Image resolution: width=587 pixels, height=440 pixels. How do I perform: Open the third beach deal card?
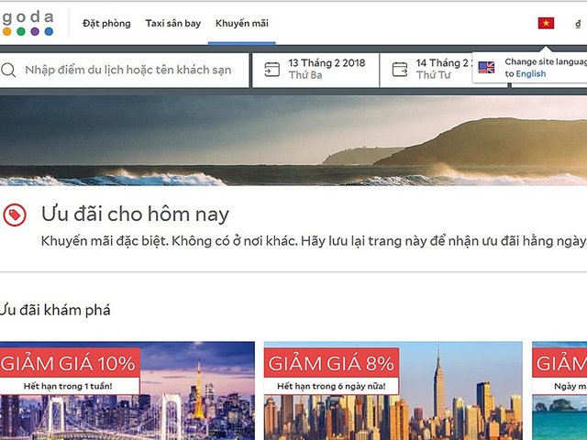click(x=559, y=390)
